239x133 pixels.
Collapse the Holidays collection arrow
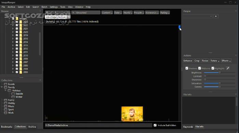(x=5, y=90)
